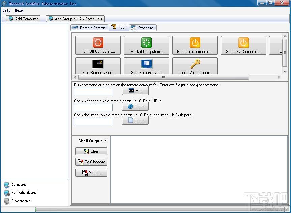Image resolution: width=291 pixels, height=213 pixels.
Task: Click inside the shell output text area
Action: 199,170
